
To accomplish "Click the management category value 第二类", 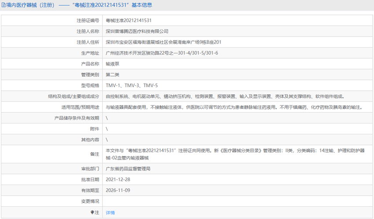I will [112, 74].
